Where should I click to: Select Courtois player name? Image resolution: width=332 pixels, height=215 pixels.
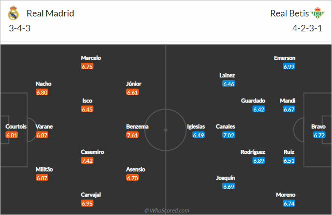click(16, 126)
